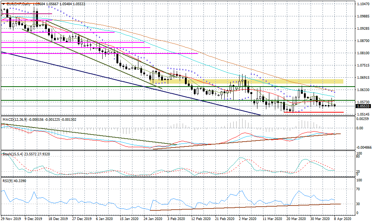372x223 pixels.
Task: Click price axis label 1.10470
Action: point(363,4)
